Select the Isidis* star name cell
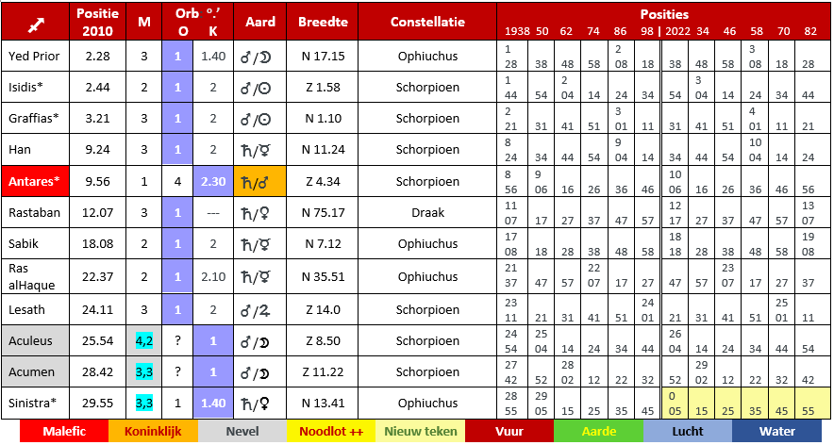 tap(35, 88)
